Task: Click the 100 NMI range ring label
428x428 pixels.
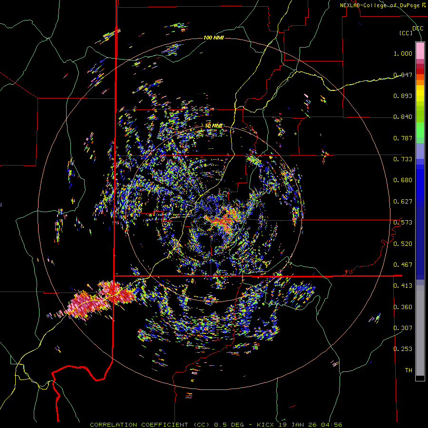Action: (214, 38)
